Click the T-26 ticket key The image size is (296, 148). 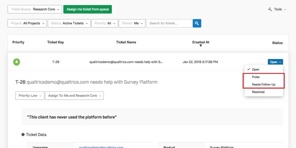point(56,62)
